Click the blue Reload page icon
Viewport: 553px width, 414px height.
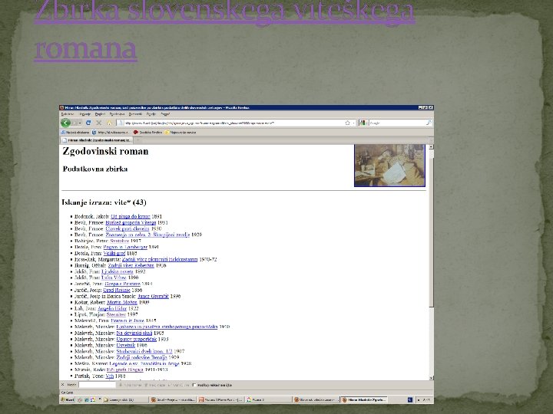pyautogui.click(x=88, y=123)
